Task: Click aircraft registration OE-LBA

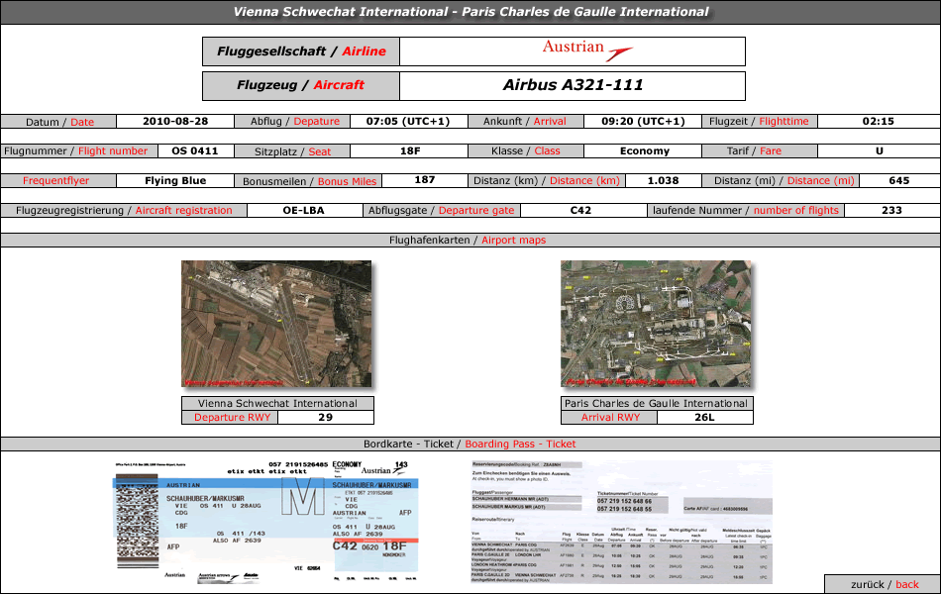Action: [304, 211]
